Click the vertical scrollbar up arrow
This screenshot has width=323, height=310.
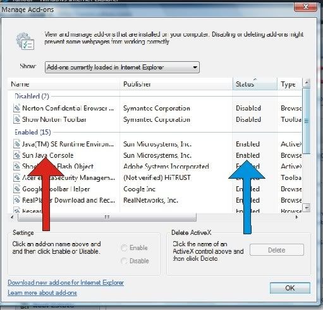307,83
